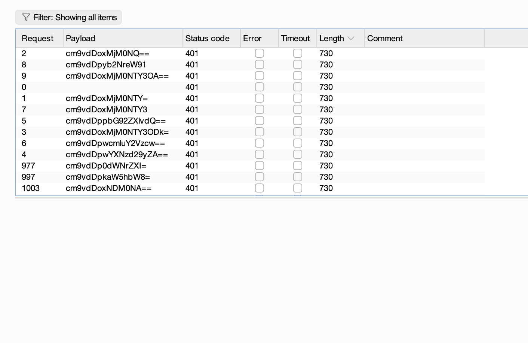Select payload cm9vdDp0dWNrZXI=
528x343 pixels.
tap(106, 166)
